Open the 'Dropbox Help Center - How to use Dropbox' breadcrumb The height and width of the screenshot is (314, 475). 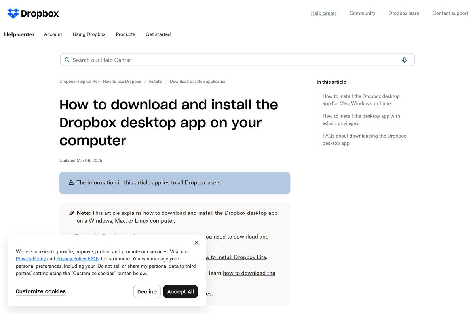pyautogui.click(x=100, y=82)
